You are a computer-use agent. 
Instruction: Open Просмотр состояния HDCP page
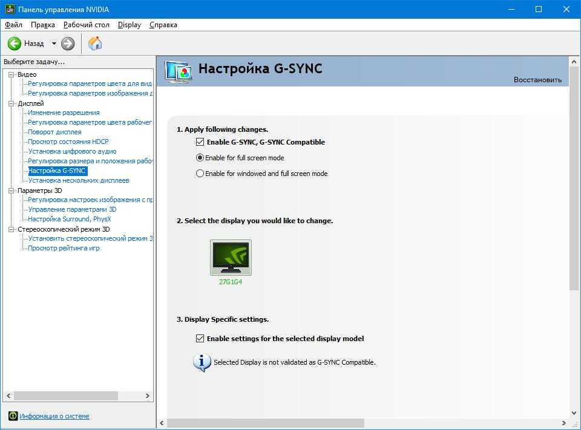click(x=68, y=142)
